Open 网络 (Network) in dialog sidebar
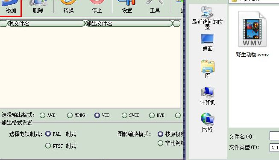The width and height of the screenshot is (279, 160). click(207, 123)
